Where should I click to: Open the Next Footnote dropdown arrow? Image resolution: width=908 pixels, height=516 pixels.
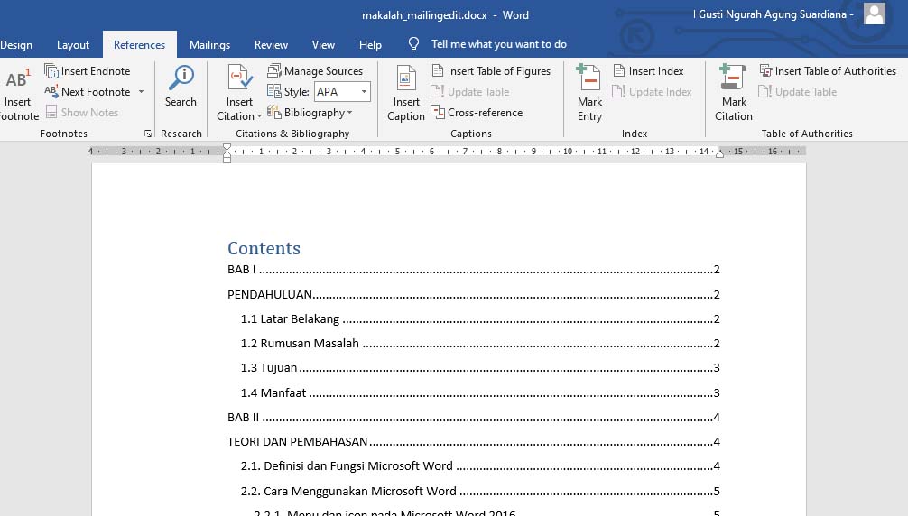pos(141,92)
